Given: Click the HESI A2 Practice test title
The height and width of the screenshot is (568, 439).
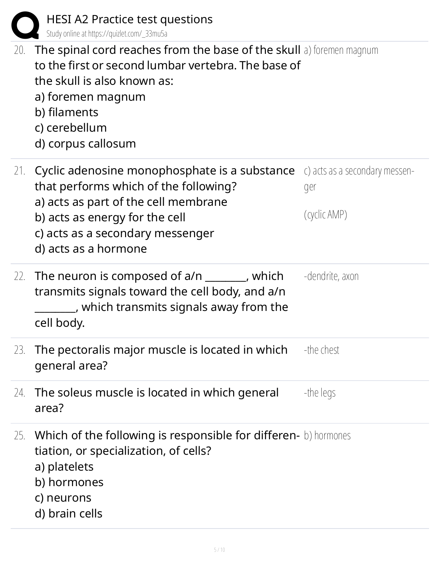Looking at the screenshot, I should pyautogui.click(x=129, y=19).
